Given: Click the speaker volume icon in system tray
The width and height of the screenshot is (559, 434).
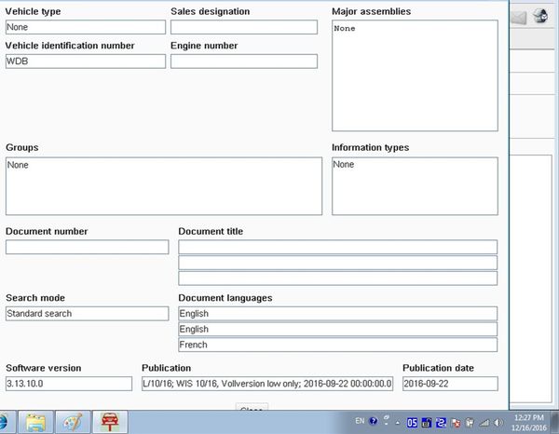Looking at the screenshot, I should 498,422.
